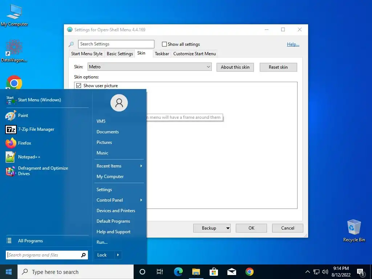Image resolution: width=372 pixels, height=279 pixels.
Task: Open Microsoft Store from taskbar
Action: pos(214,272)
